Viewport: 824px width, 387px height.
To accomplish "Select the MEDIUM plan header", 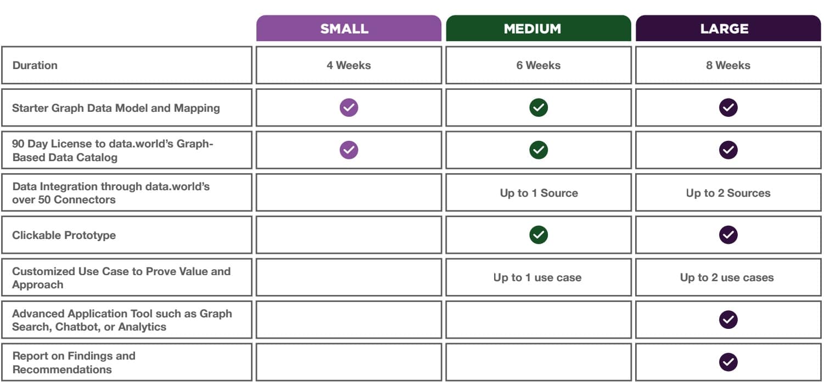I will tap(539, 29).
